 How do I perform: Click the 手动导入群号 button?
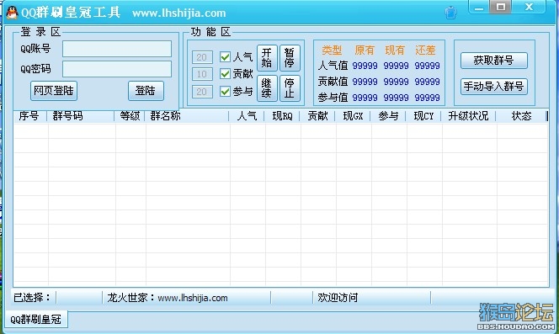[x=494, y=87]
